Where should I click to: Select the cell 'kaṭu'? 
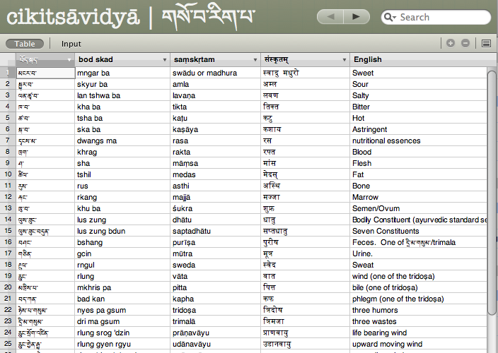215,118
